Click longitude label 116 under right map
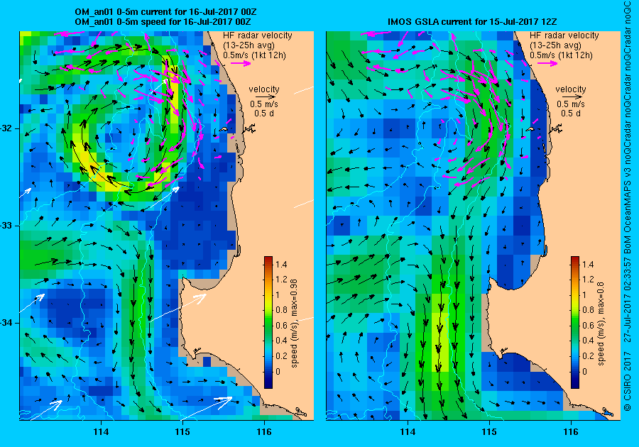The height and width of the screenshot is (447, 639). tap(571, 431)
